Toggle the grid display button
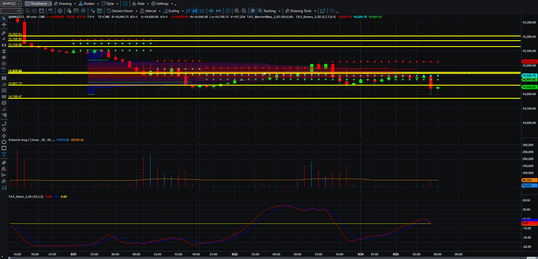This screenshot has width=538, height=259. [253, 11]
